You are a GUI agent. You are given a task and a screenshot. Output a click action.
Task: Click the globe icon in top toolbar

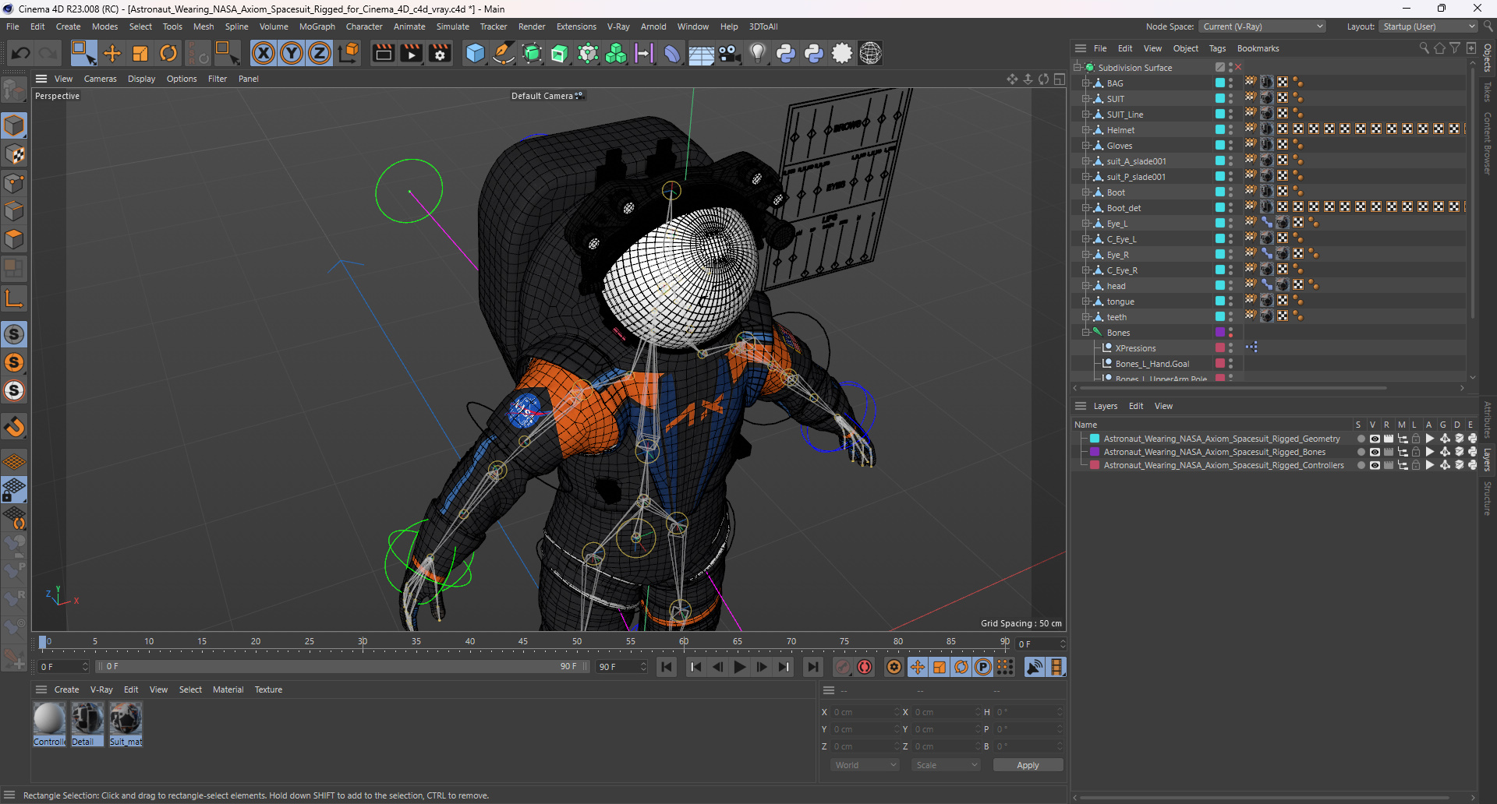click(x=871, y=53)
